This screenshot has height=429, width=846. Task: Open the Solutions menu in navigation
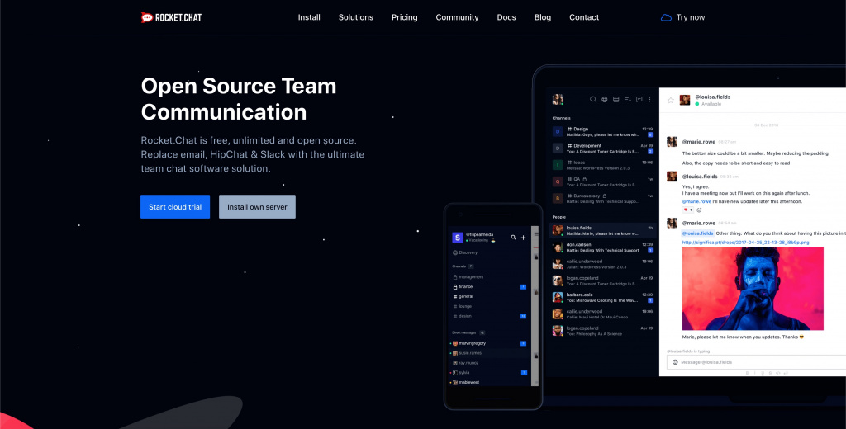point(355,17)
